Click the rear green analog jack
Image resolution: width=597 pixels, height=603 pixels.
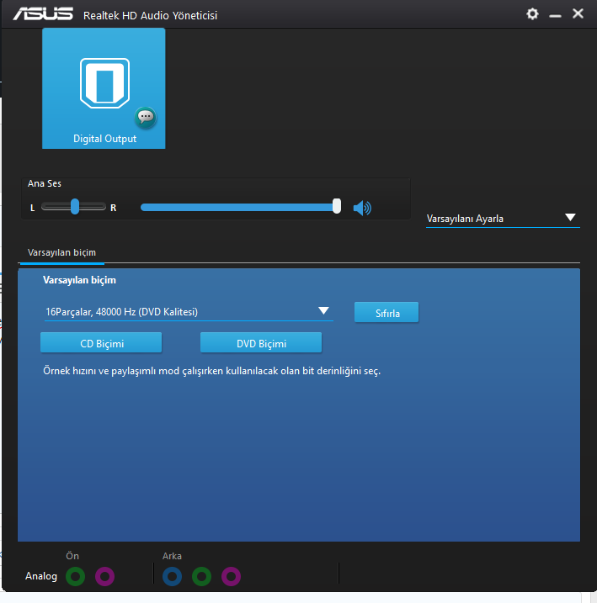click(x=202, y=576)
